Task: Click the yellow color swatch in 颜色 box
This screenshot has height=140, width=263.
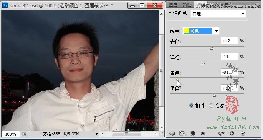Action: 187,31
